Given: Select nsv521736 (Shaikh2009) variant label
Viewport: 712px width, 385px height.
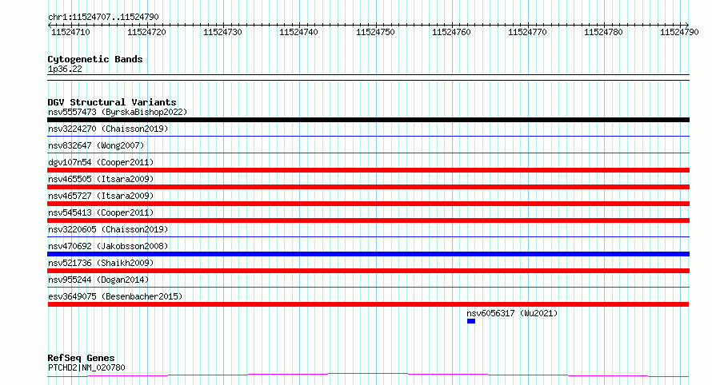Looking at the screenshot, I should pyautogui.click(x=101, y=263).
